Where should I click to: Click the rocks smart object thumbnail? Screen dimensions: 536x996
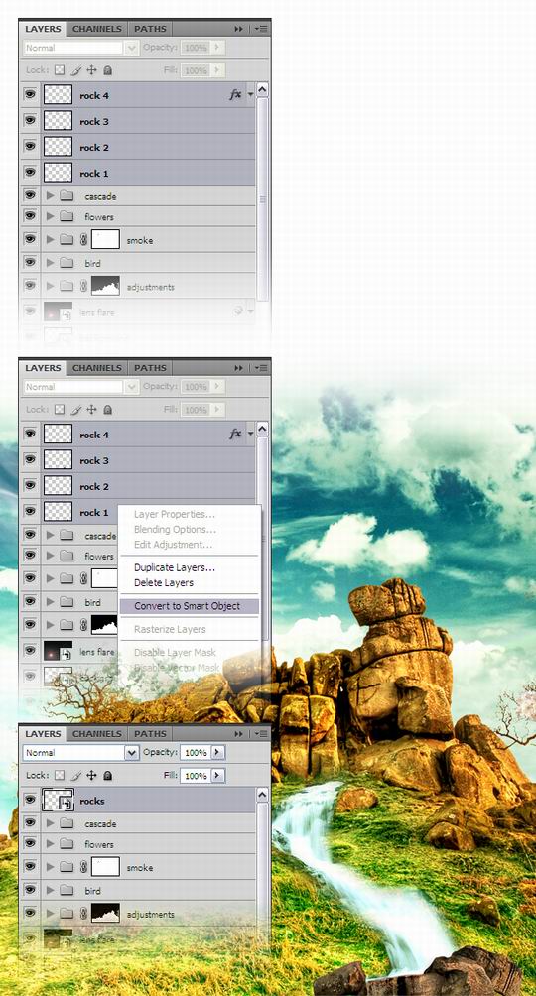click(x=58, y=801)
